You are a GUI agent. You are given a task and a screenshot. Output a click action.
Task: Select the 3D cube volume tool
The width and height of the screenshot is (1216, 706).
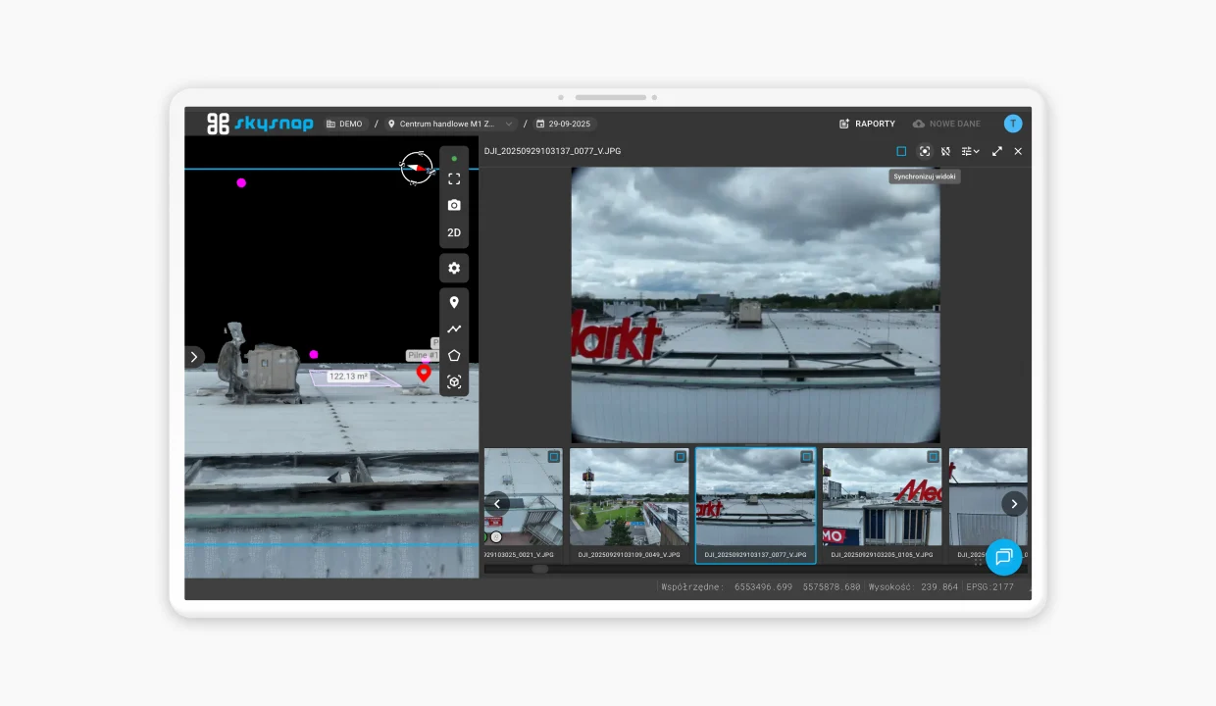point(454,382)
